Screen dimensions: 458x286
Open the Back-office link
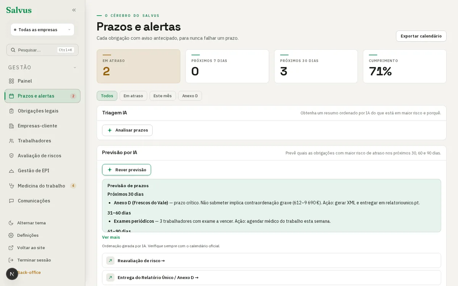point(29,272)
